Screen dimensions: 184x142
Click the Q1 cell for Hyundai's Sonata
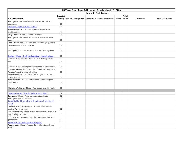tap(61, 27)
